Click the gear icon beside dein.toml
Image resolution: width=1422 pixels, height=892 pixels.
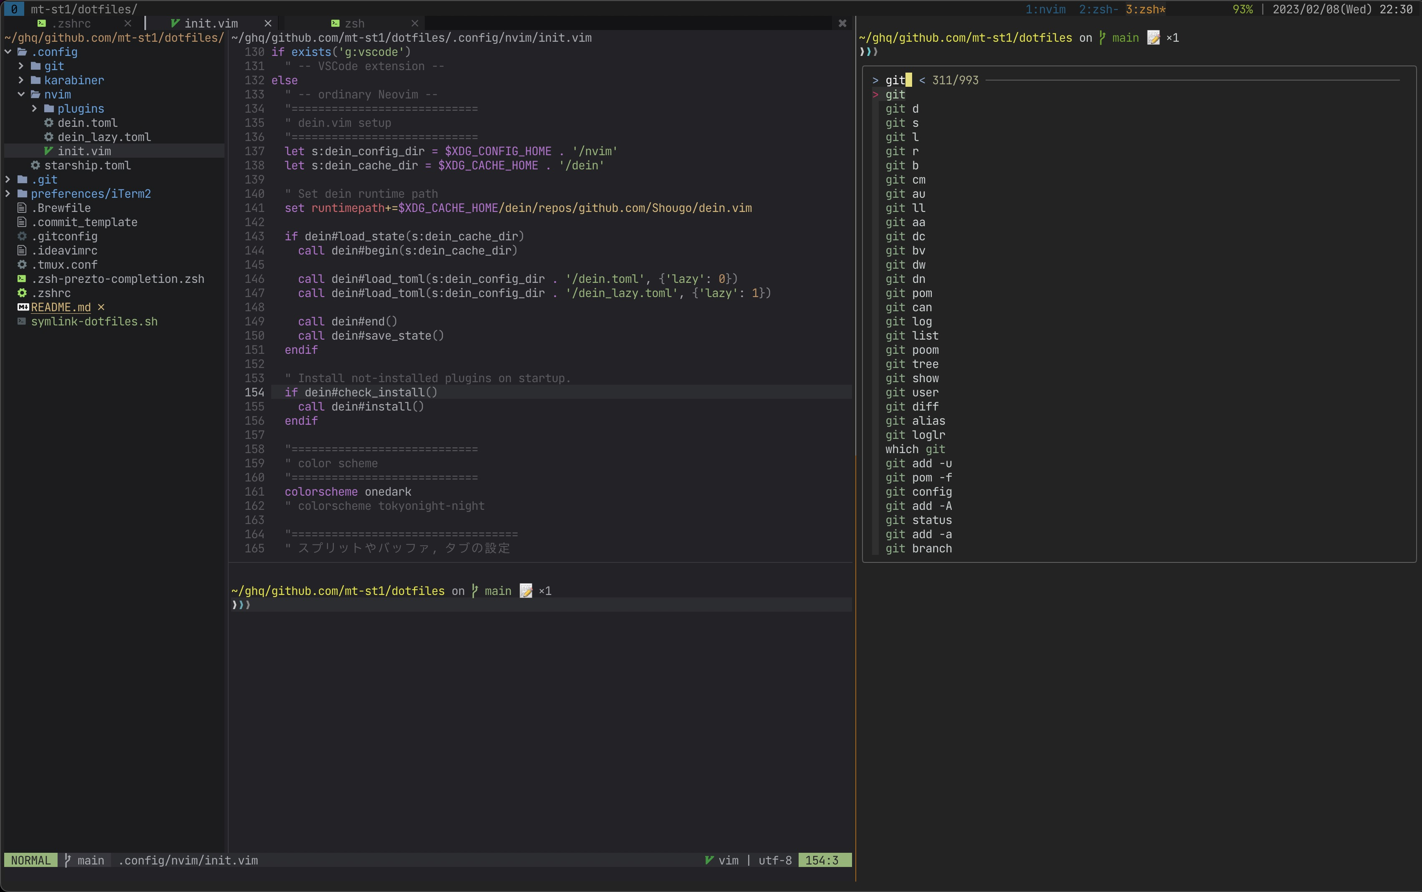[x=48, y=123]
